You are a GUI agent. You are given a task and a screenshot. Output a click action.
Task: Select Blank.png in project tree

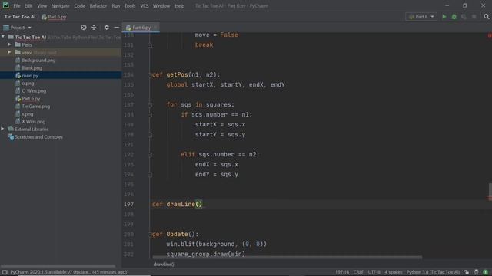pos(32,67)
